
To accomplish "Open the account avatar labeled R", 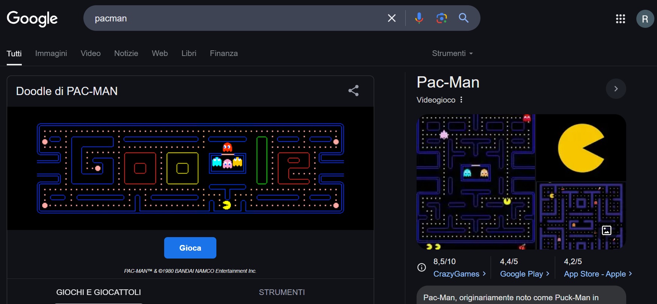I will (645, 19).
